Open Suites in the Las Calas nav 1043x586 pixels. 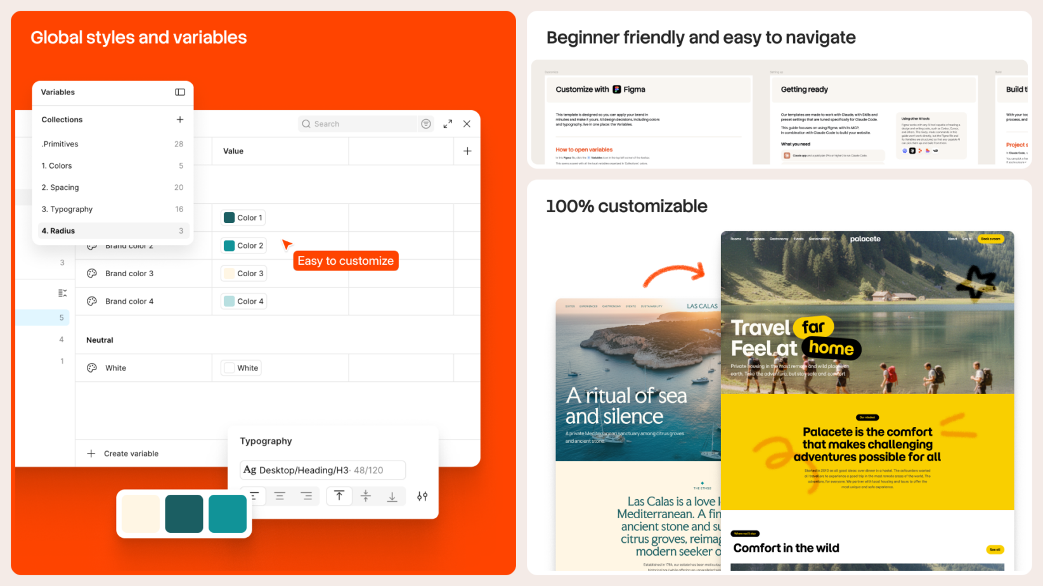tap(570, 306)
